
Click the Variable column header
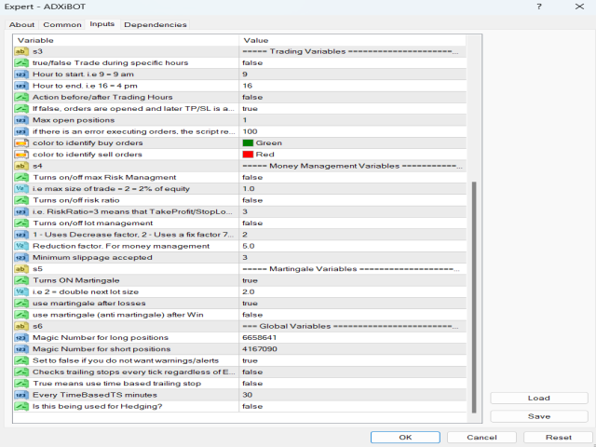126,40
